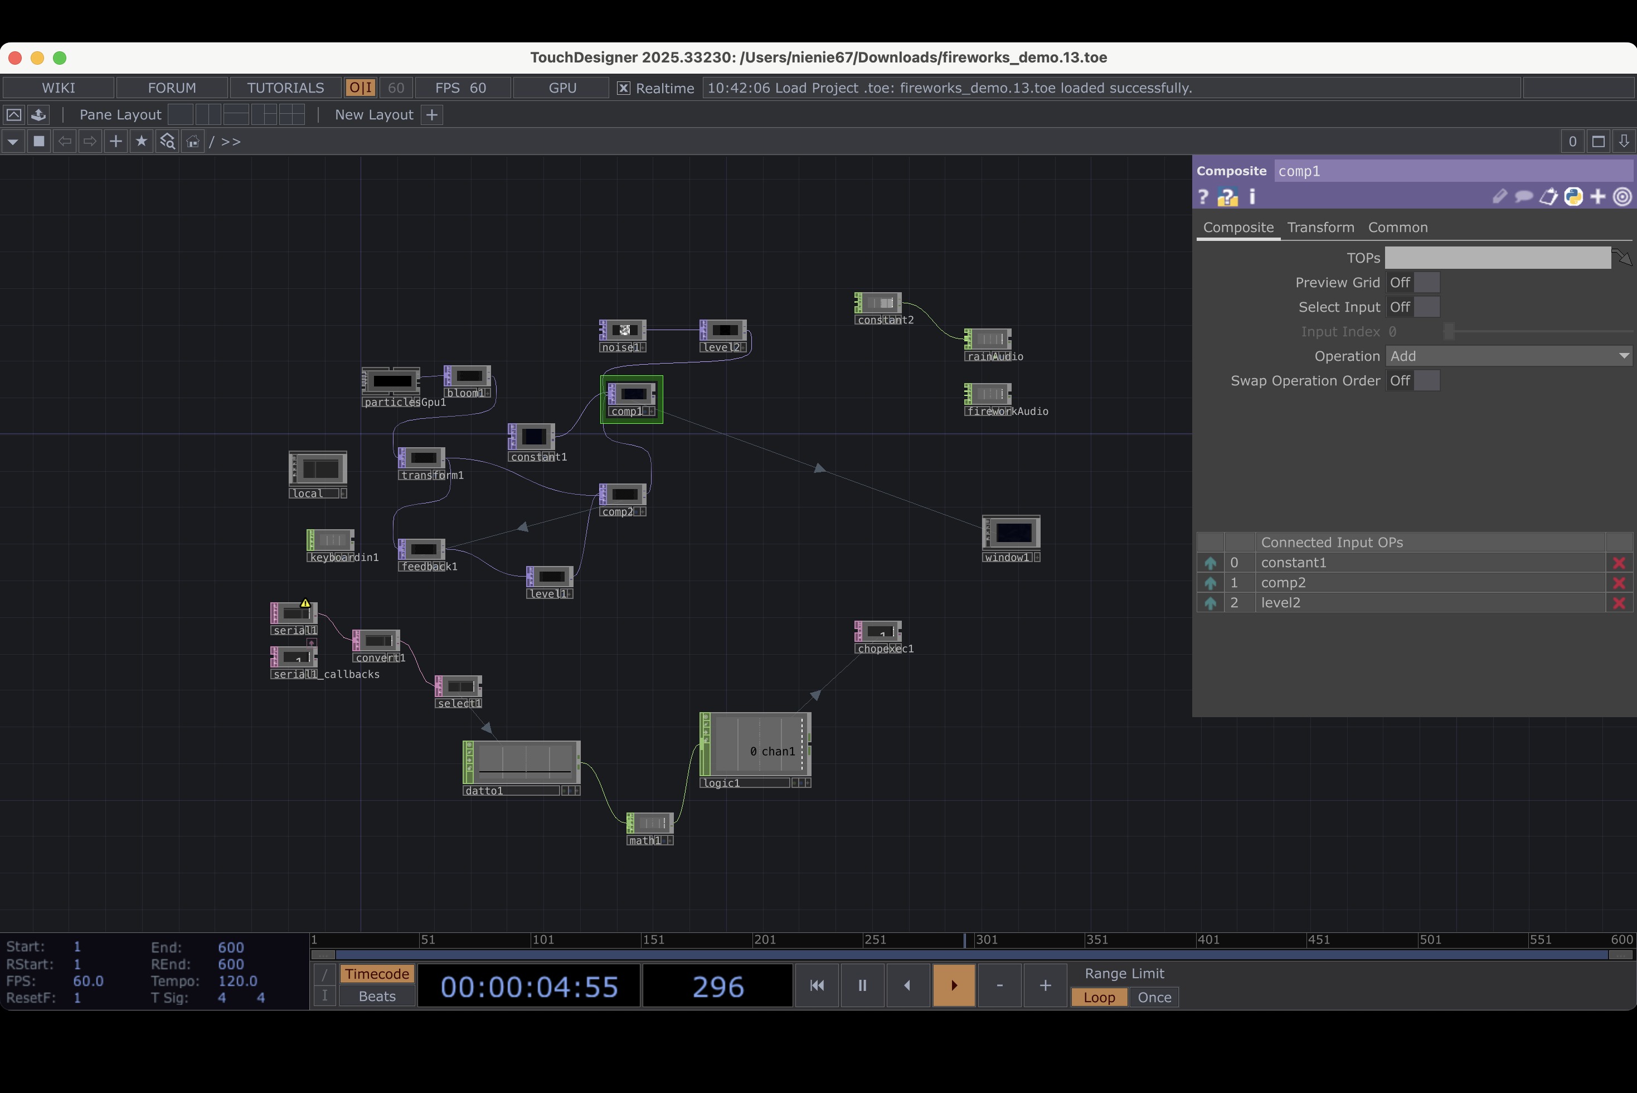Switch timeline display to Timecode

tap(377, 974)
